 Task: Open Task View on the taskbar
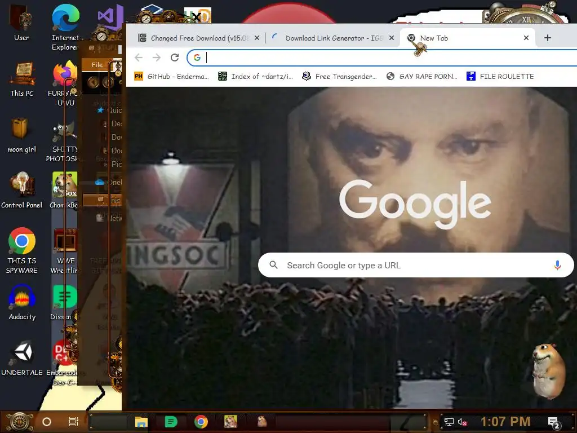(74, 422)
